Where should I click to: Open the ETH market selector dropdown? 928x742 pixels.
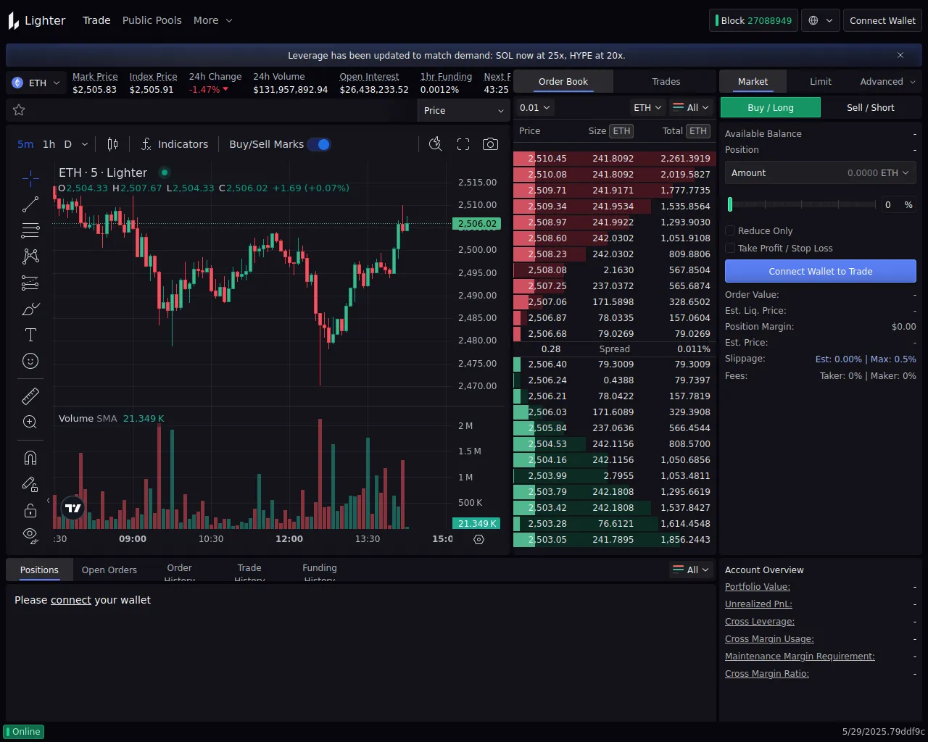tap(36, 83)
